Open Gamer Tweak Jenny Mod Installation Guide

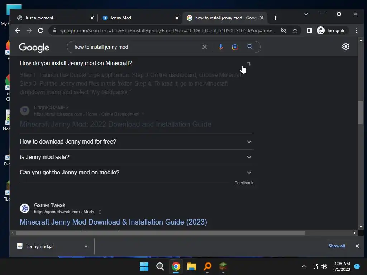[113, 222]
